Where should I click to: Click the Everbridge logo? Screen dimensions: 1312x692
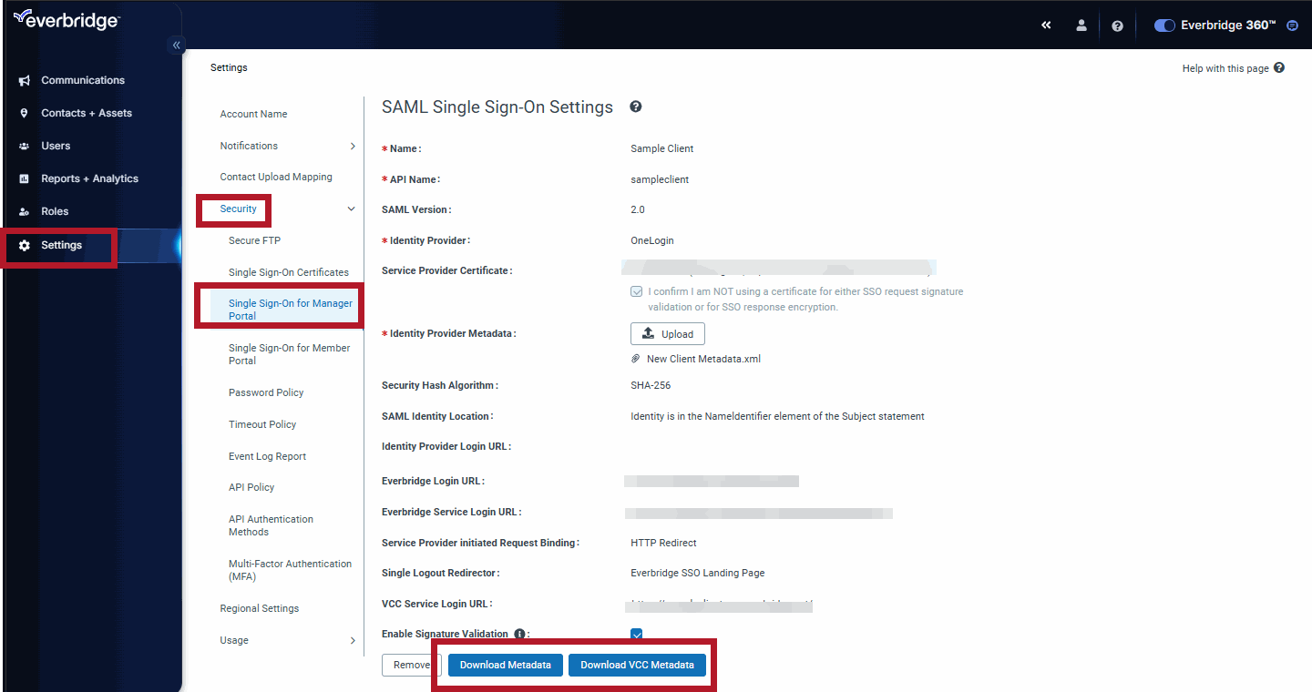67,19
